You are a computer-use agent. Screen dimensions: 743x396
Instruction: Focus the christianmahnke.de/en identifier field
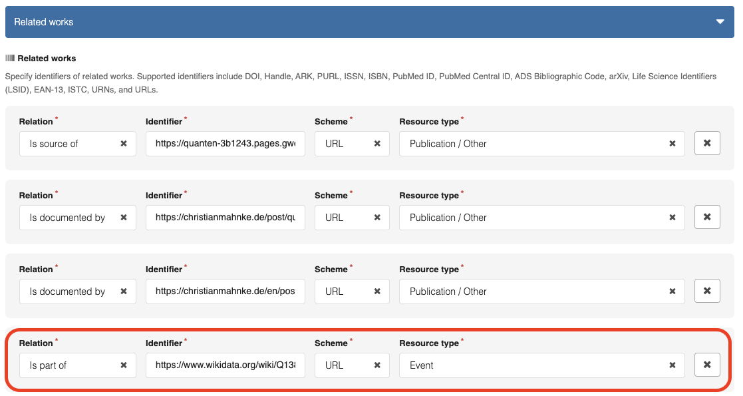coord(225,292)
